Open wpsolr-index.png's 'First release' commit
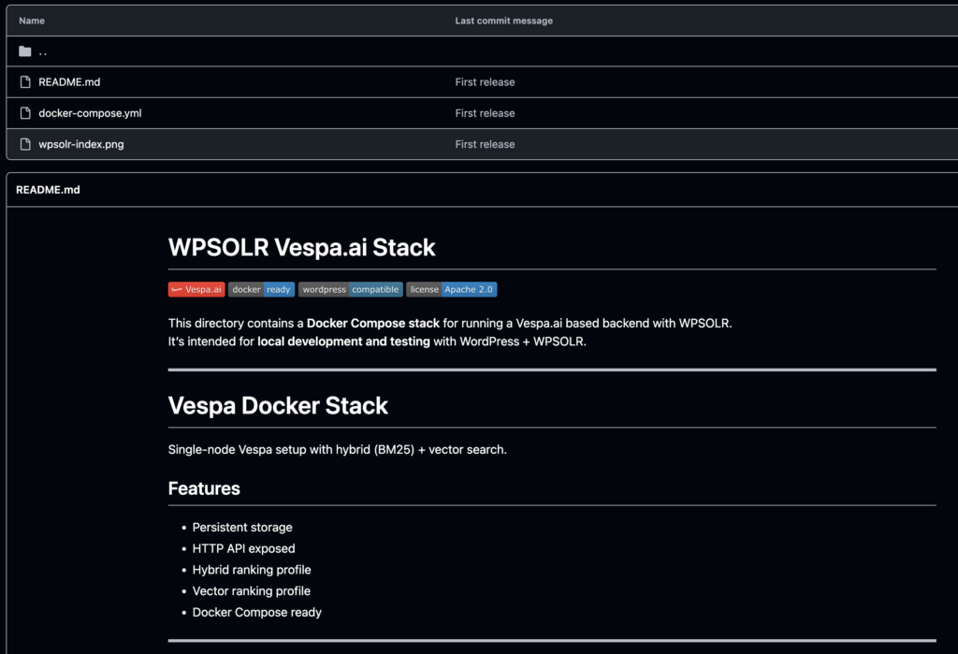958x654 pixels. point(485,144)
